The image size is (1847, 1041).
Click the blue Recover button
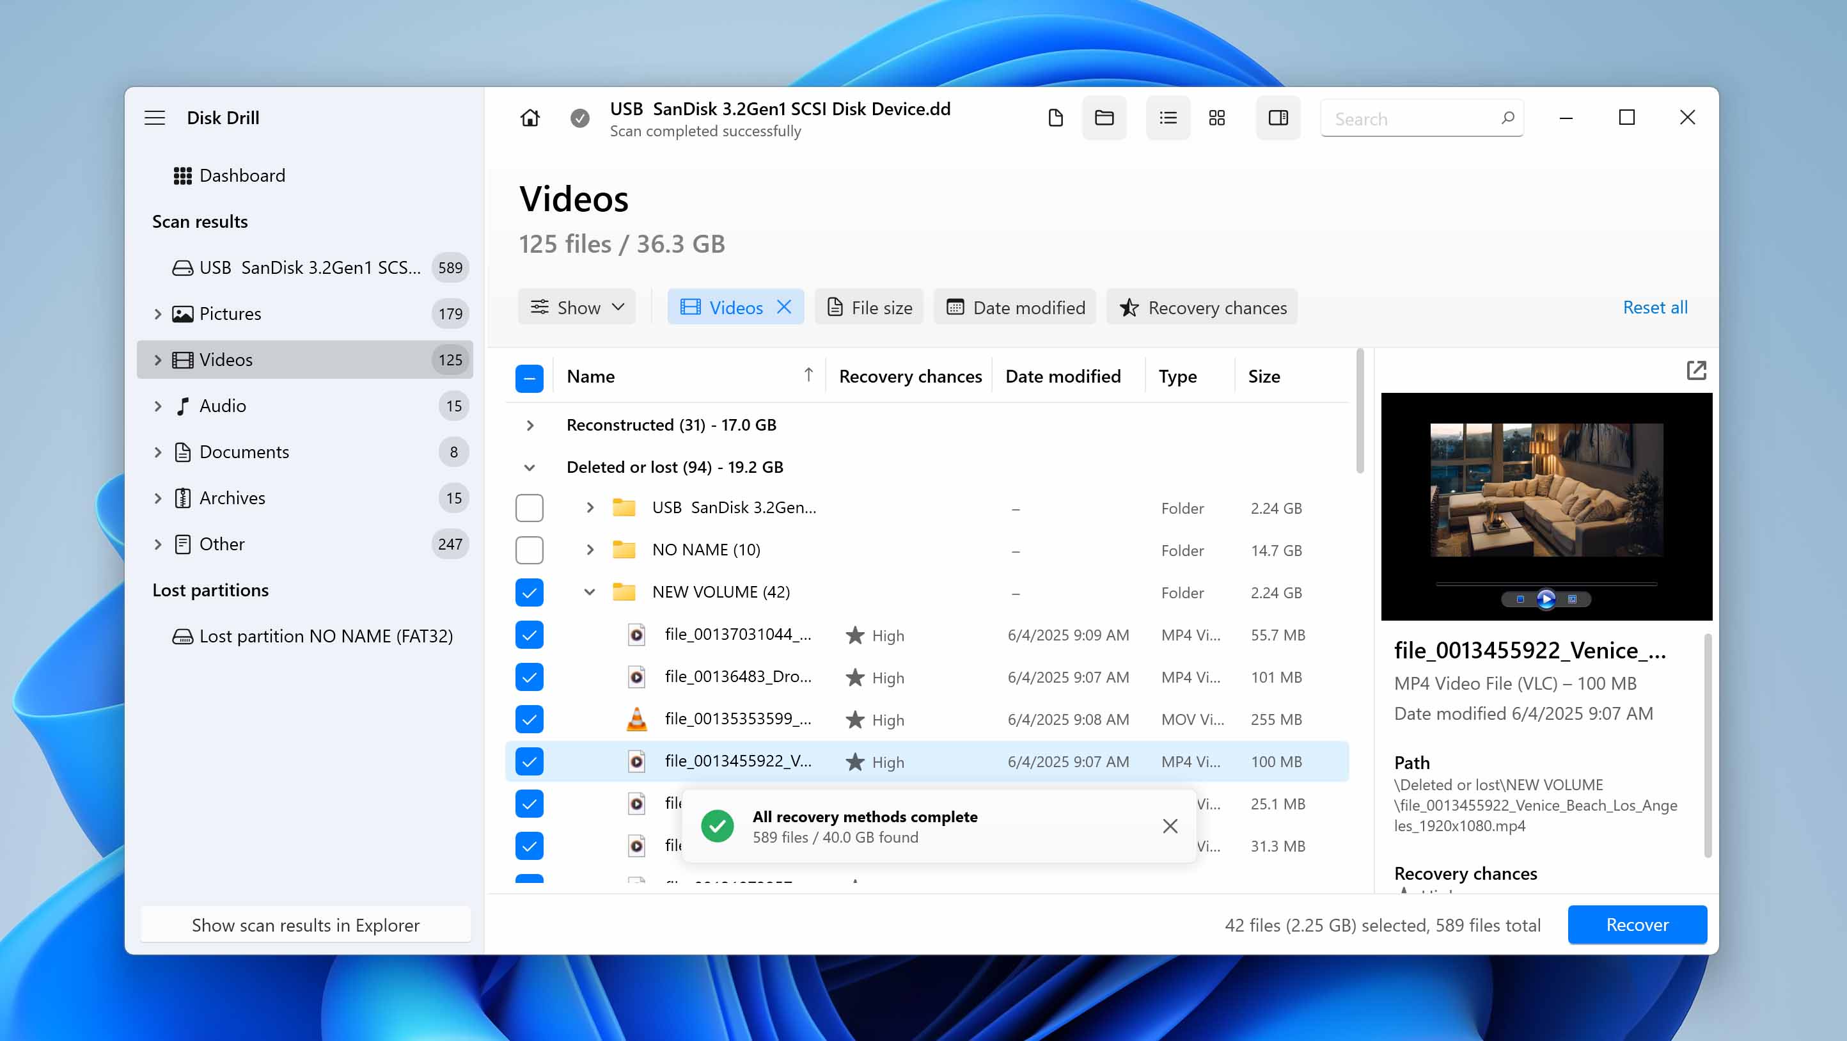[x=1637, y=924]
